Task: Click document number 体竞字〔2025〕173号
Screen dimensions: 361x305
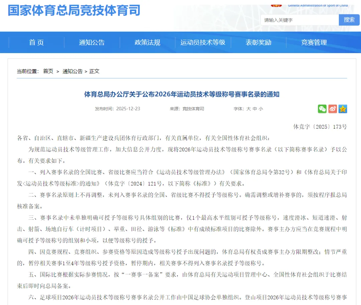Action: [320, 127]
